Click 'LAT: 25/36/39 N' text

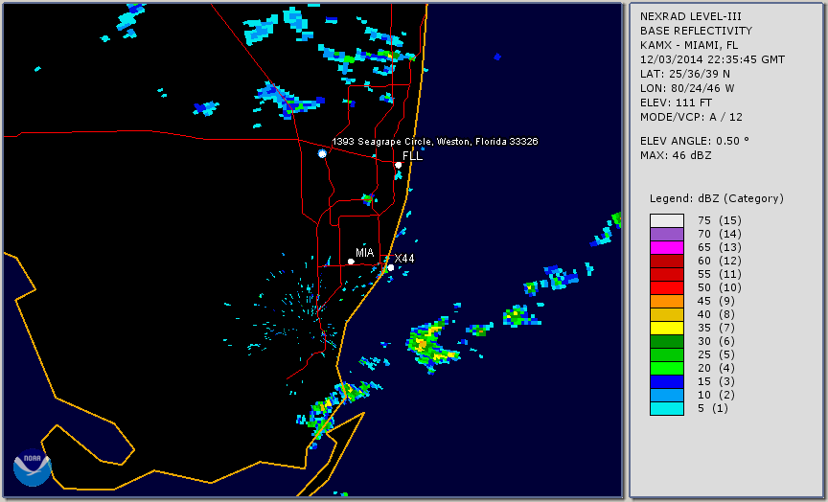tap(685, 74)
